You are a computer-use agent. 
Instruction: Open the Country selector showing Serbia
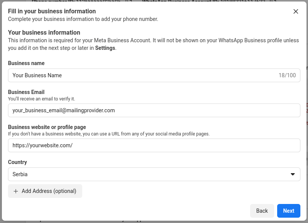[x=154, y=174]
